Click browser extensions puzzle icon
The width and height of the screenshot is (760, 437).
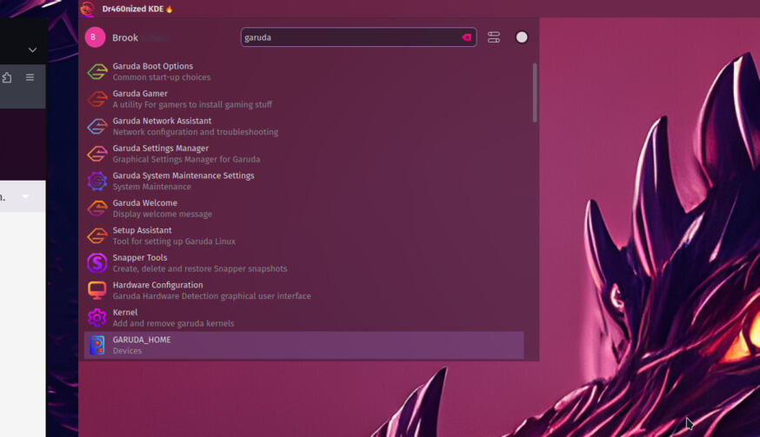(x=7, y=77)
